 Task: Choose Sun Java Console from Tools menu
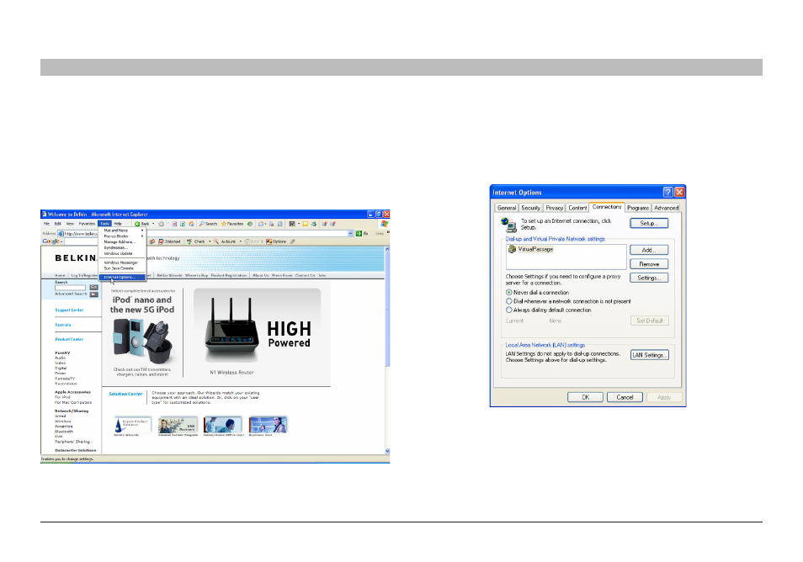coord(122,268)
